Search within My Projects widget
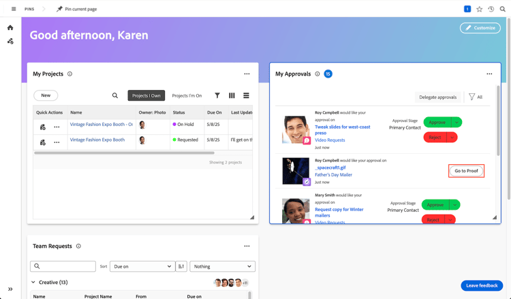The image size is (511, 299). coord(115,95)
